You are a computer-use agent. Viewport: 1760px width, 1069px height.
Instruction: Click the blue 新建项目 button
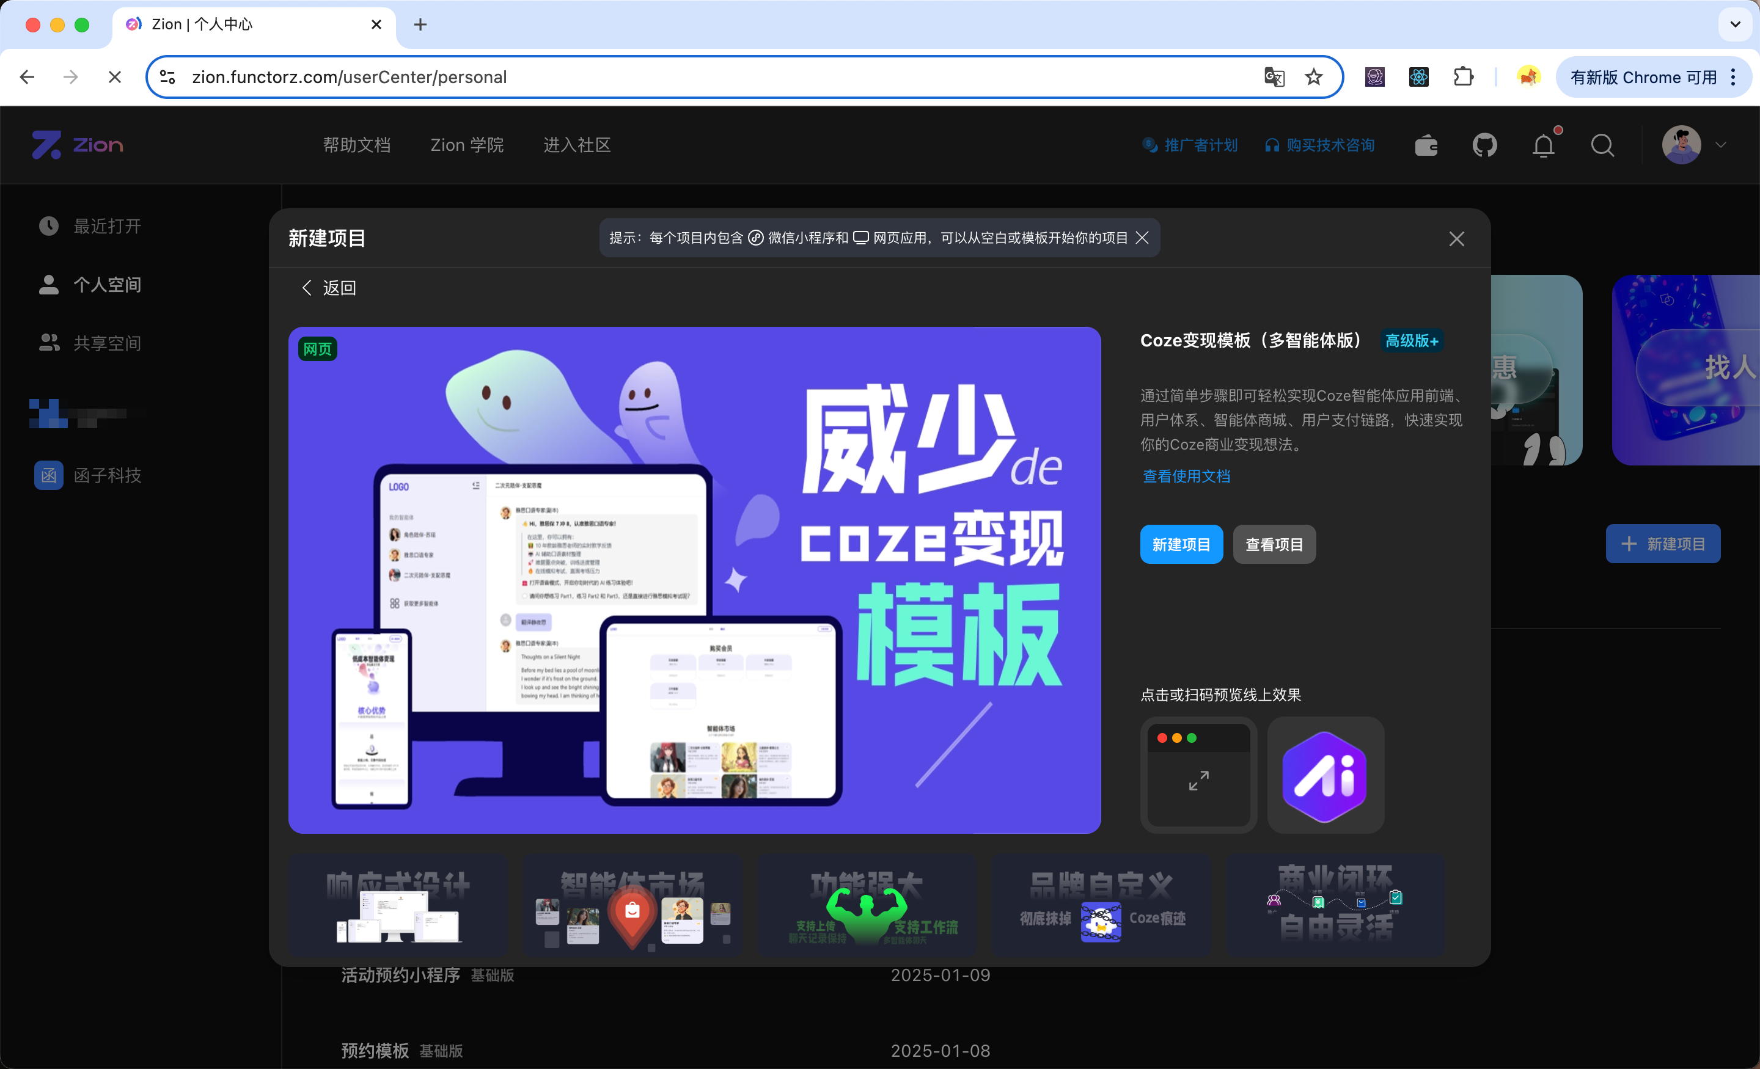[1181, 544]
